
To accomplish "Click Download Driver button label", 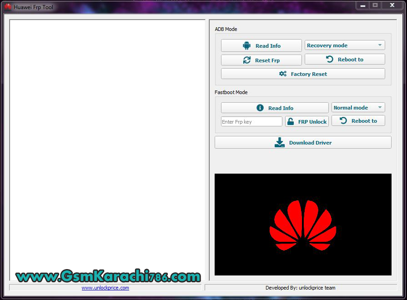I will 310,143.
